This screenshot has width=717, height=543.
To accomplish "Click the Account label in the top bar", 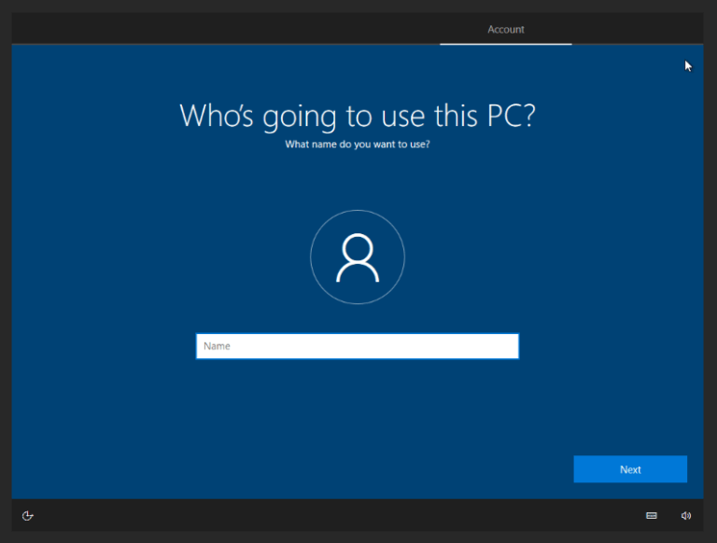I will click(x=506, y=30).
